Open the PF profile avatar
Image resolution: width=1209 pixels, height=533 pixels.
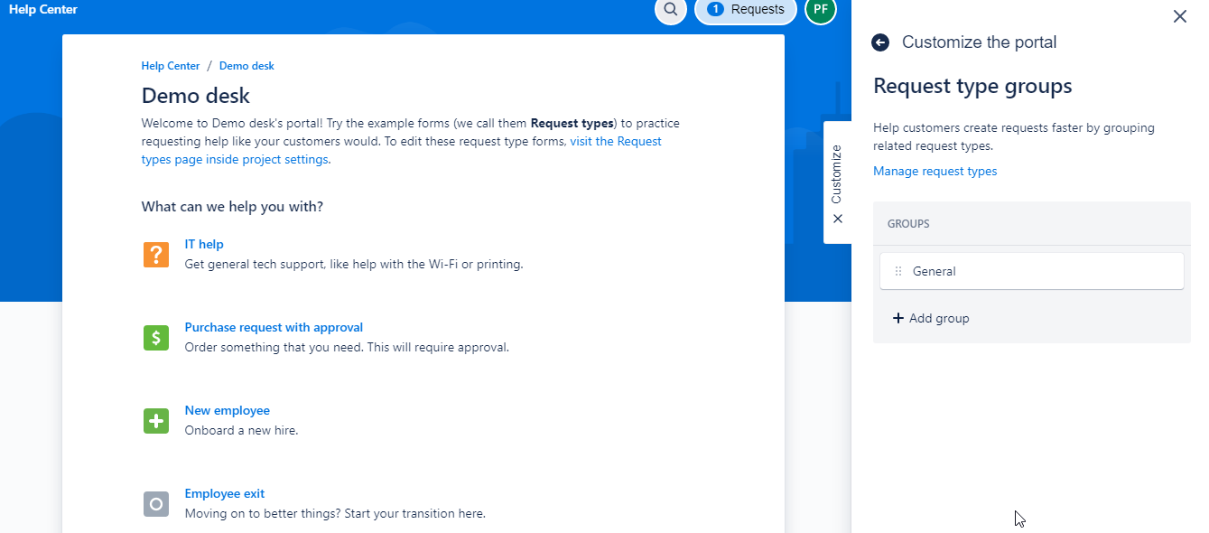click(820, 11)
